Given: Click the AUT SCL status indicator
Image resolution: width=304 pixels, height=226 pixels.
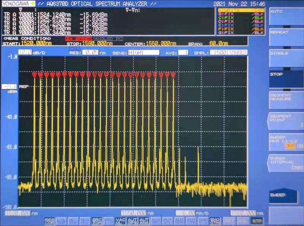Looking at the screenshot, I should (x=168, y=221).
